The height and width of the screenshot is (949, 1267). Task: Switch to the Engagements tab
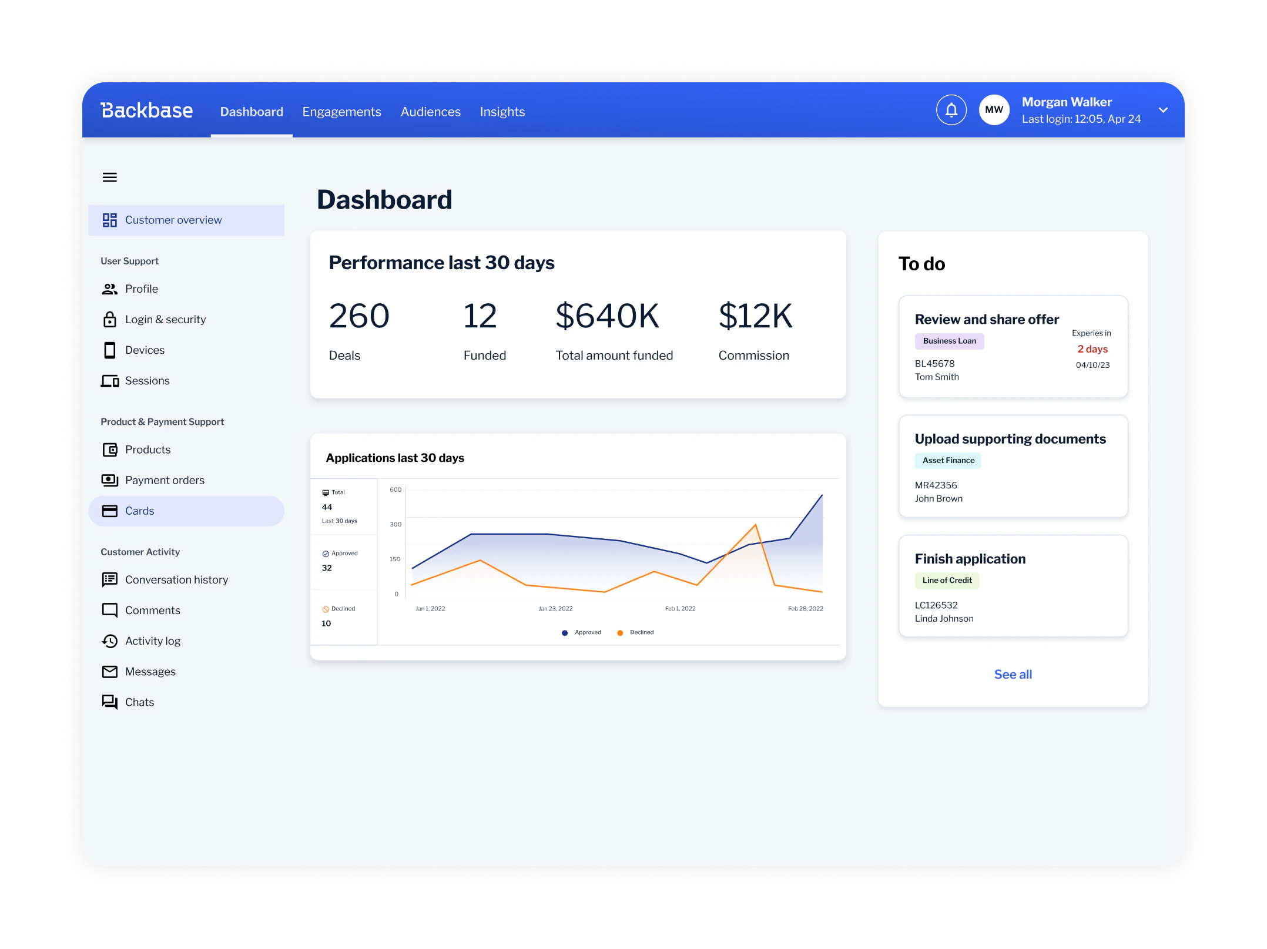tap(341, 111)
